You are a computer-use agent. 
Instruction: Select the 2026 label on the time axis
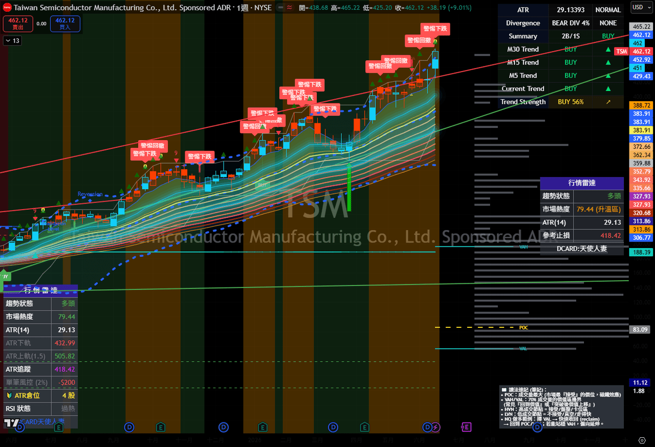(x=255, y=439)
